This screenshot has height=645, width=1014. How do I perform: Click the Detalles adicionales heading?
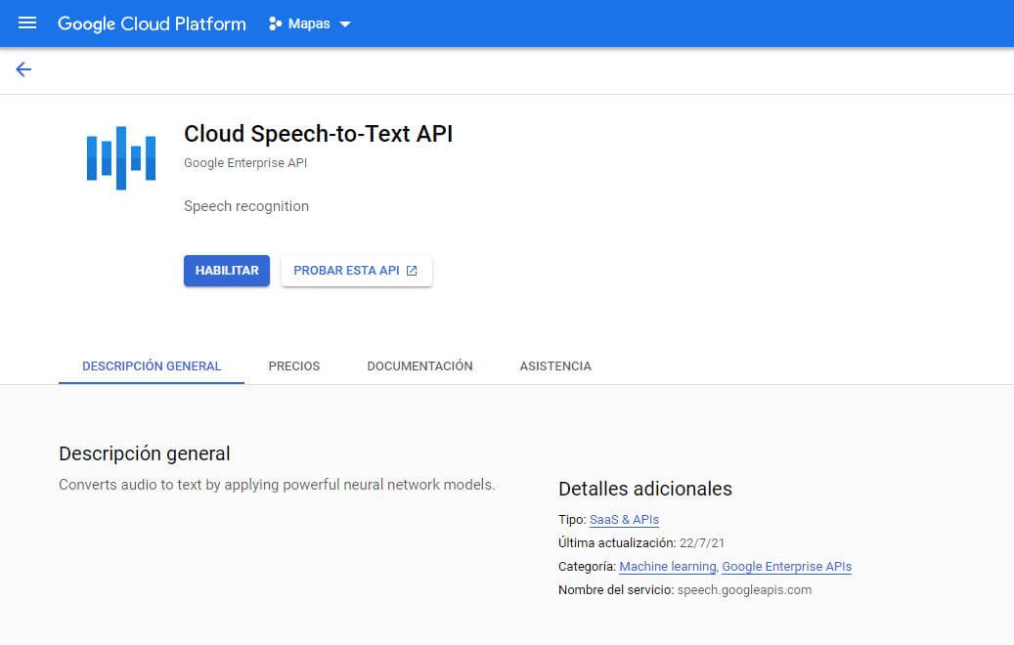pyautogui.click(x=644, y=490)
